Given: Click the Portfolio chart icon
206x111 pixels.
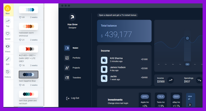Looking at the screenshot, I should [67, 58].
